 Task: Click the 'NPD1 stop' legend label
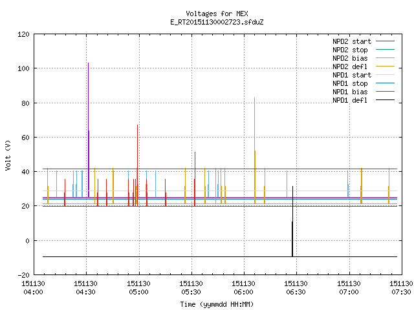(x=350, y=83)
